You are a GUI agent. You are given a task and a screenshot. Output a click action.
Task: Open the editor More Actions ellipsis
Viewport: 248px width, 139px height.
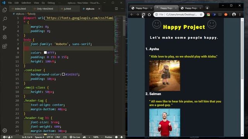click(x=122, y=8)
